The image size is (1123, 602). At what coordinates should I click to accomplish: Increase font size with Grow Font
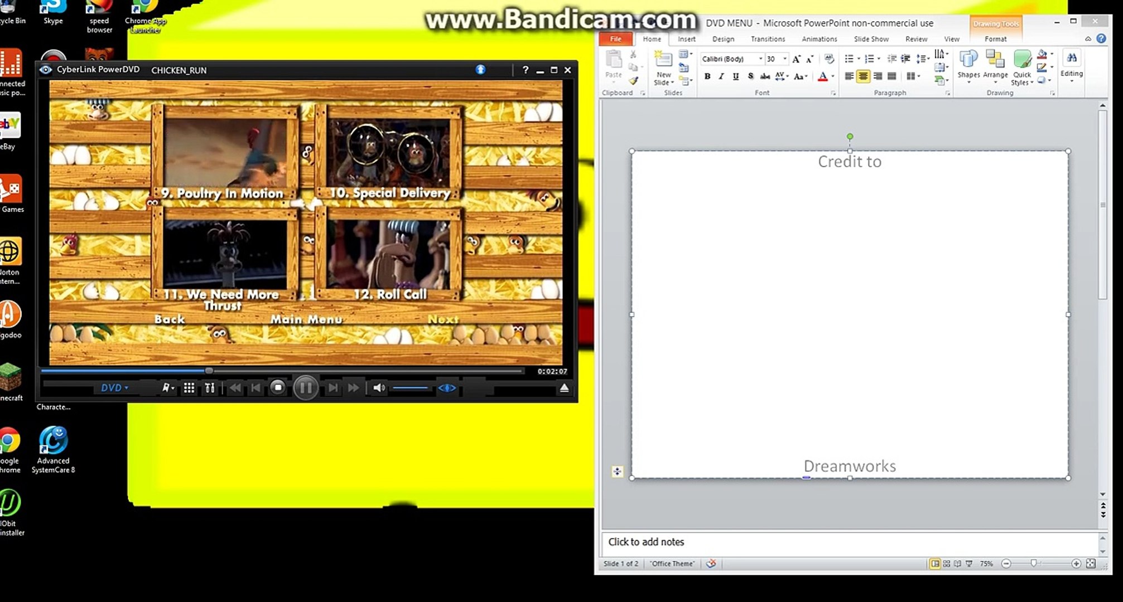(796, 59)
